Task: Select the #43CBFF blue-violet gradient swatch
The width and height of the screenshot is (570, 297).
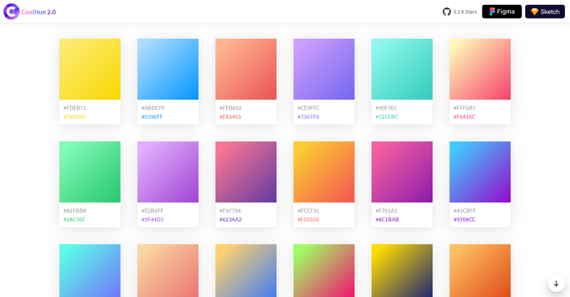Action: pyautogui.click(x=480, y=172)
